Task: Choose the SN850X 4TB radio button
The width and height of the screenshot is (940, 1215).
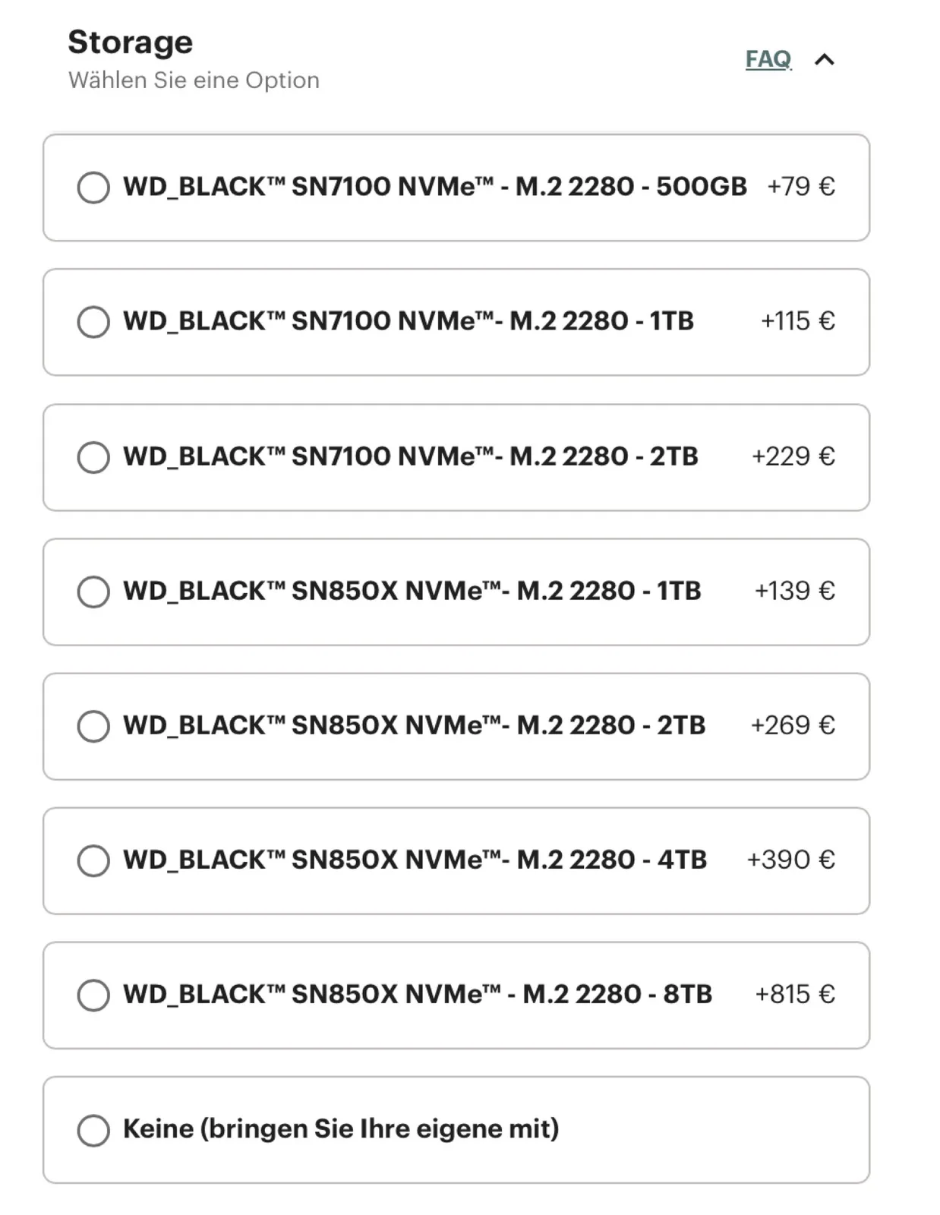Action: coord(93,860)
